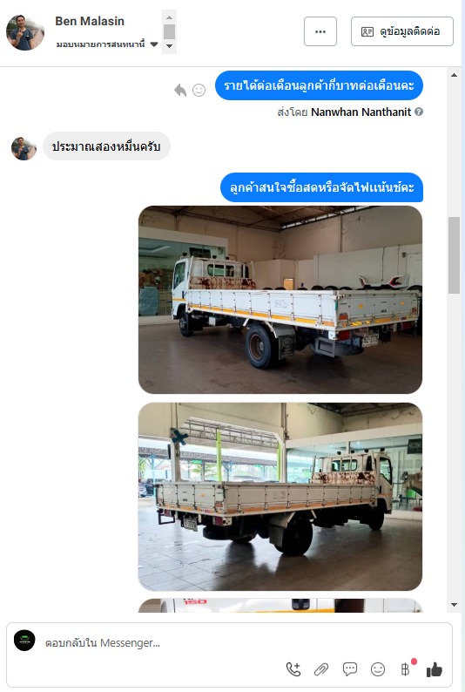The width and height of the screenshot is (465, 692).
Task: Click the chat scrollbar up arrow
Action: [x=454, y=75]
